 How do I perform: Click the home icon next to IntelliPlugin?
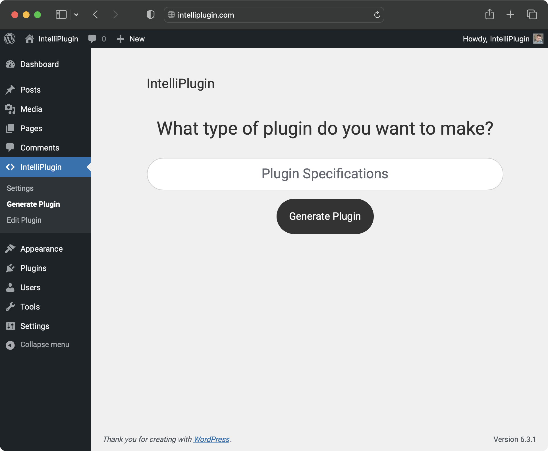[x=29, y=39]
